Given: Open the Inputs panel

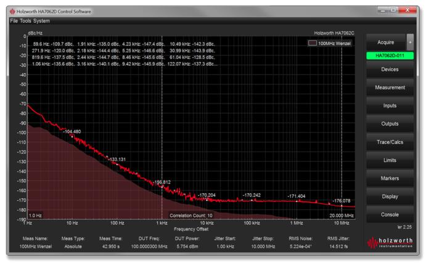Looking at the screenshot, I should pos(390,105).
